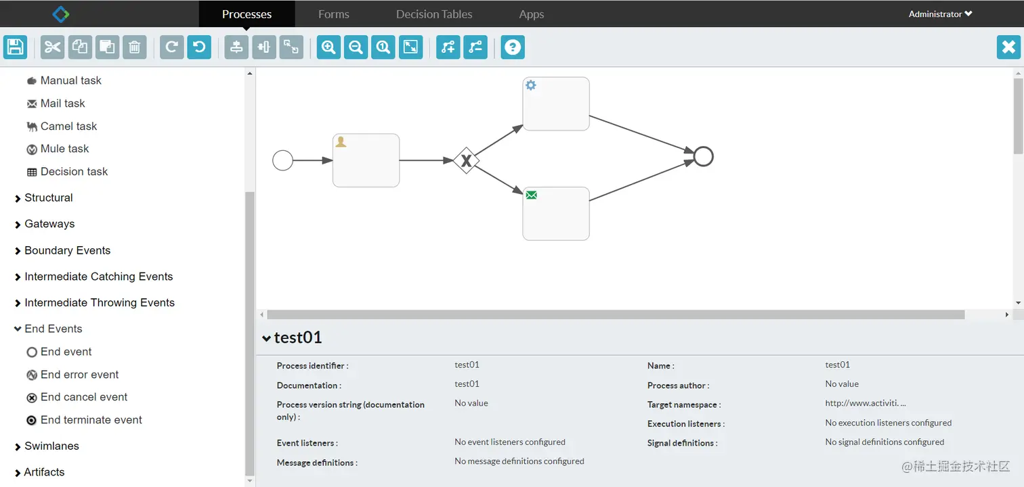The height and width of the screenshot is (487, 1024).
Task: Zoom in with the magnifier plus icon
Action: click(328, 47)
